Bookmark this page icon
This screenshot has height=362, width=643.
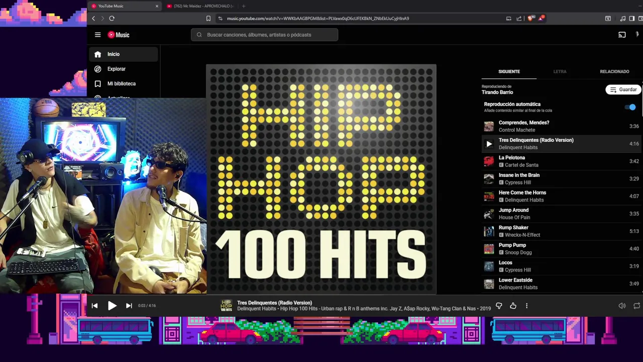point(208,19)
